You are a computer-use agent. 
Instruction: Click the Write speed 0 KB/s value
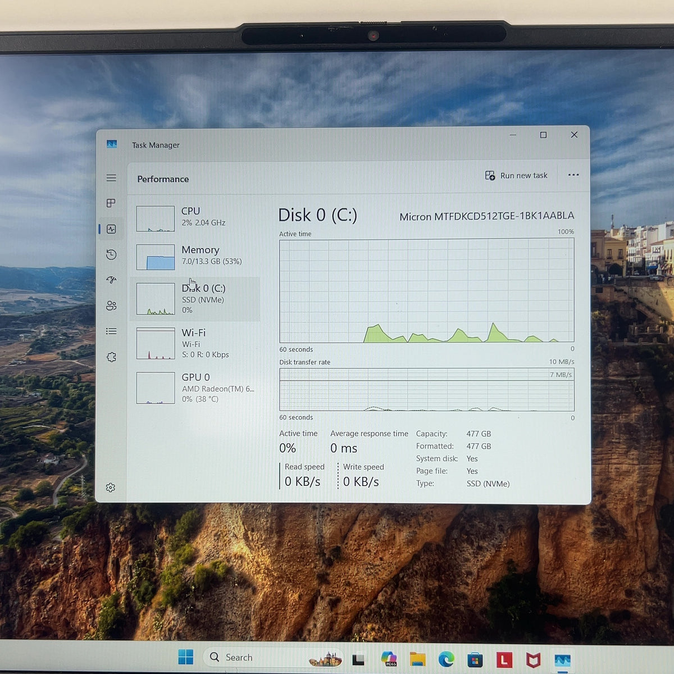click(361, 482)
